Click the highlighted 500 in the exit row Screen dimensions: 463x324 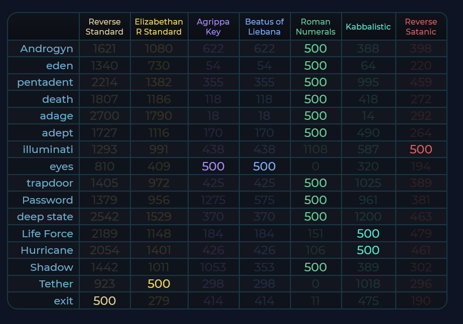(105, 301)
